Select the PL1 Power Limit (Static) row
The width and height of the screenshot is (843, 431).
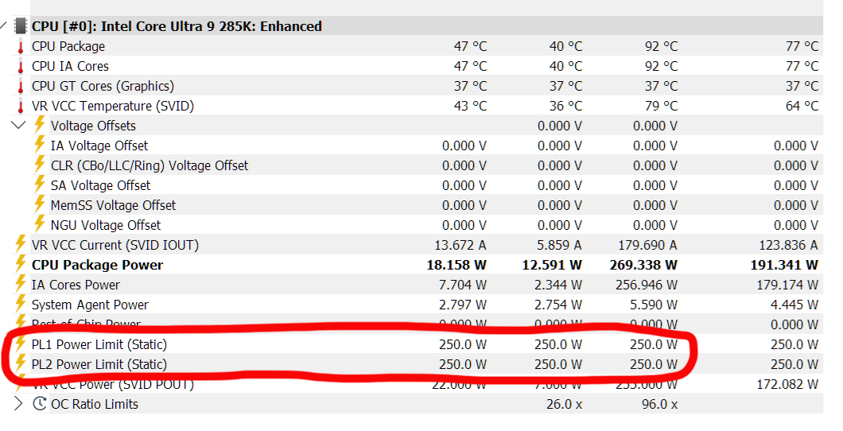click(x=99, y=345)
